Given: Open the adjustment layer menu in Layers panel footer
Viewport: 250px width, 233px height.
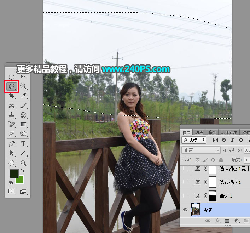Looking at the screenshot, I should [236, 221].
